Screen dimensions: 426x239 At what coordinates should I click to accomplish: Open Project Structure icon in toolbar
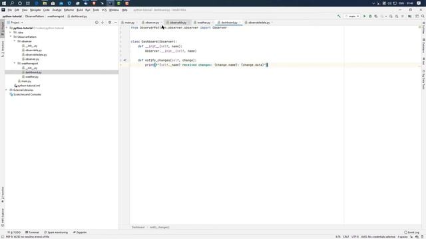click(410, 16)
